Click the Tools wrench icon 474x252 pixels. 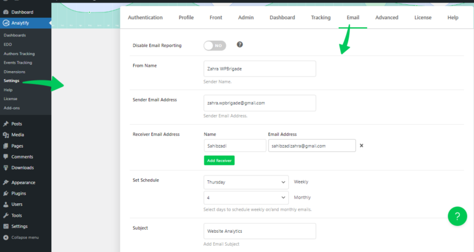click(x=6, y=216)
